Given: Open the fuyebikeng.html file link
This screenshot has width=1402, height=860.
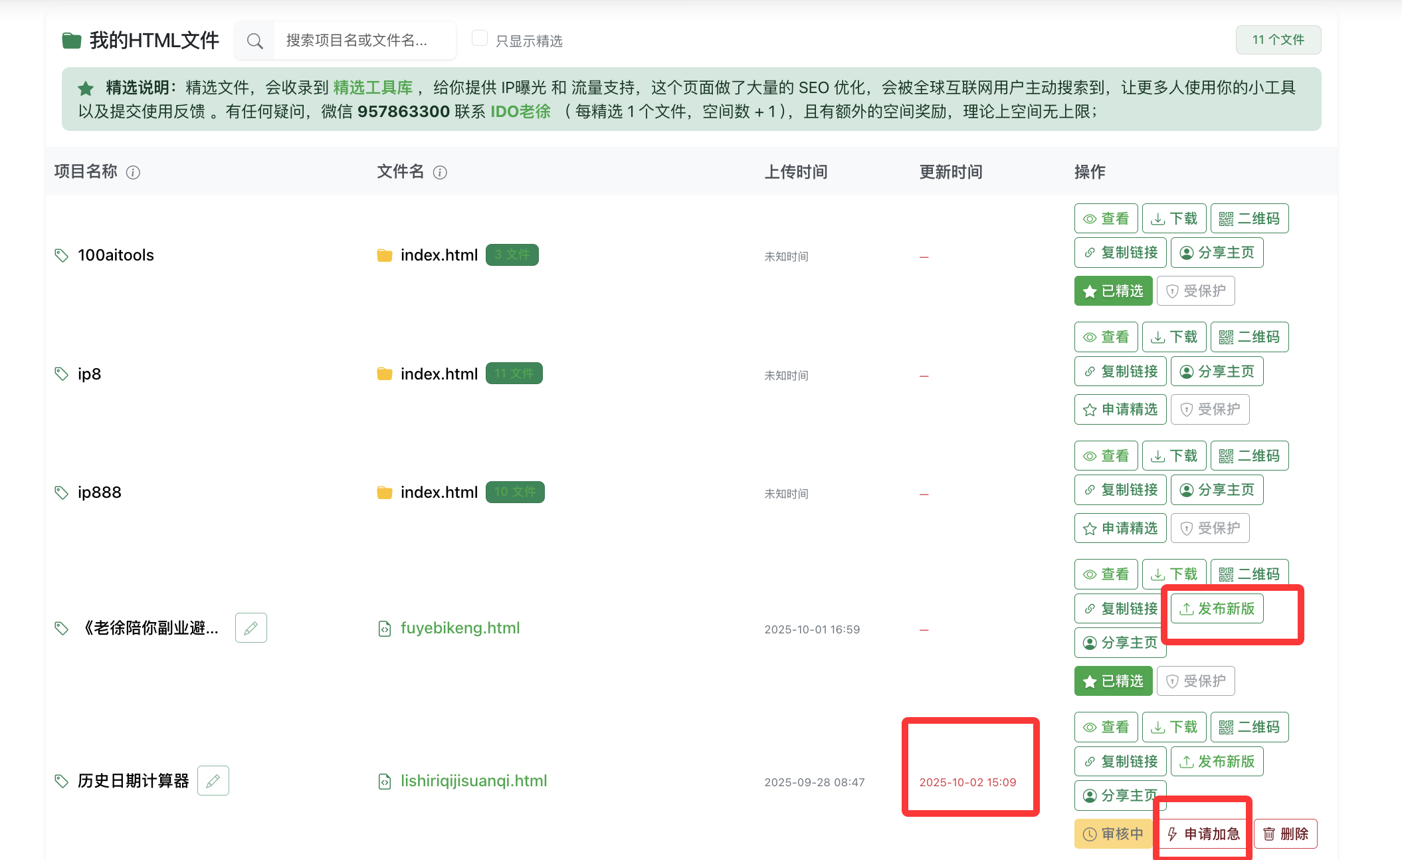Looking at the screenshot, I should 460,628.
